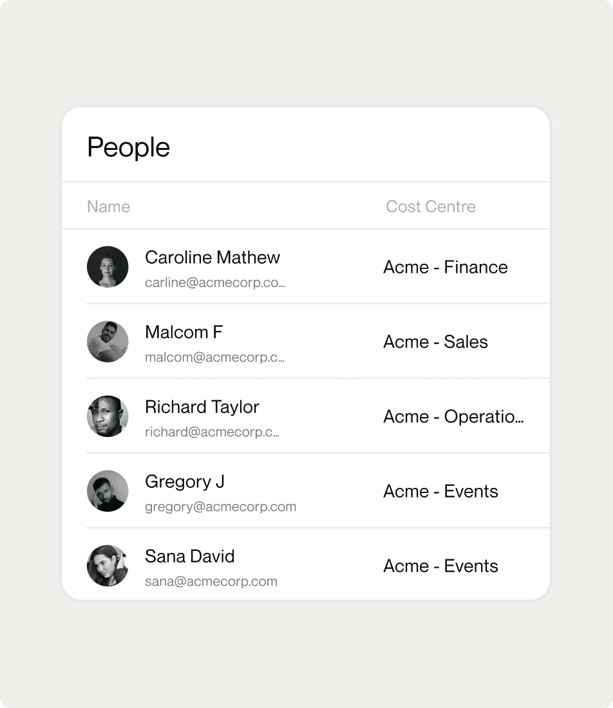Select the Richard Taylor name
613x708 pixels.
coord(202,407)
